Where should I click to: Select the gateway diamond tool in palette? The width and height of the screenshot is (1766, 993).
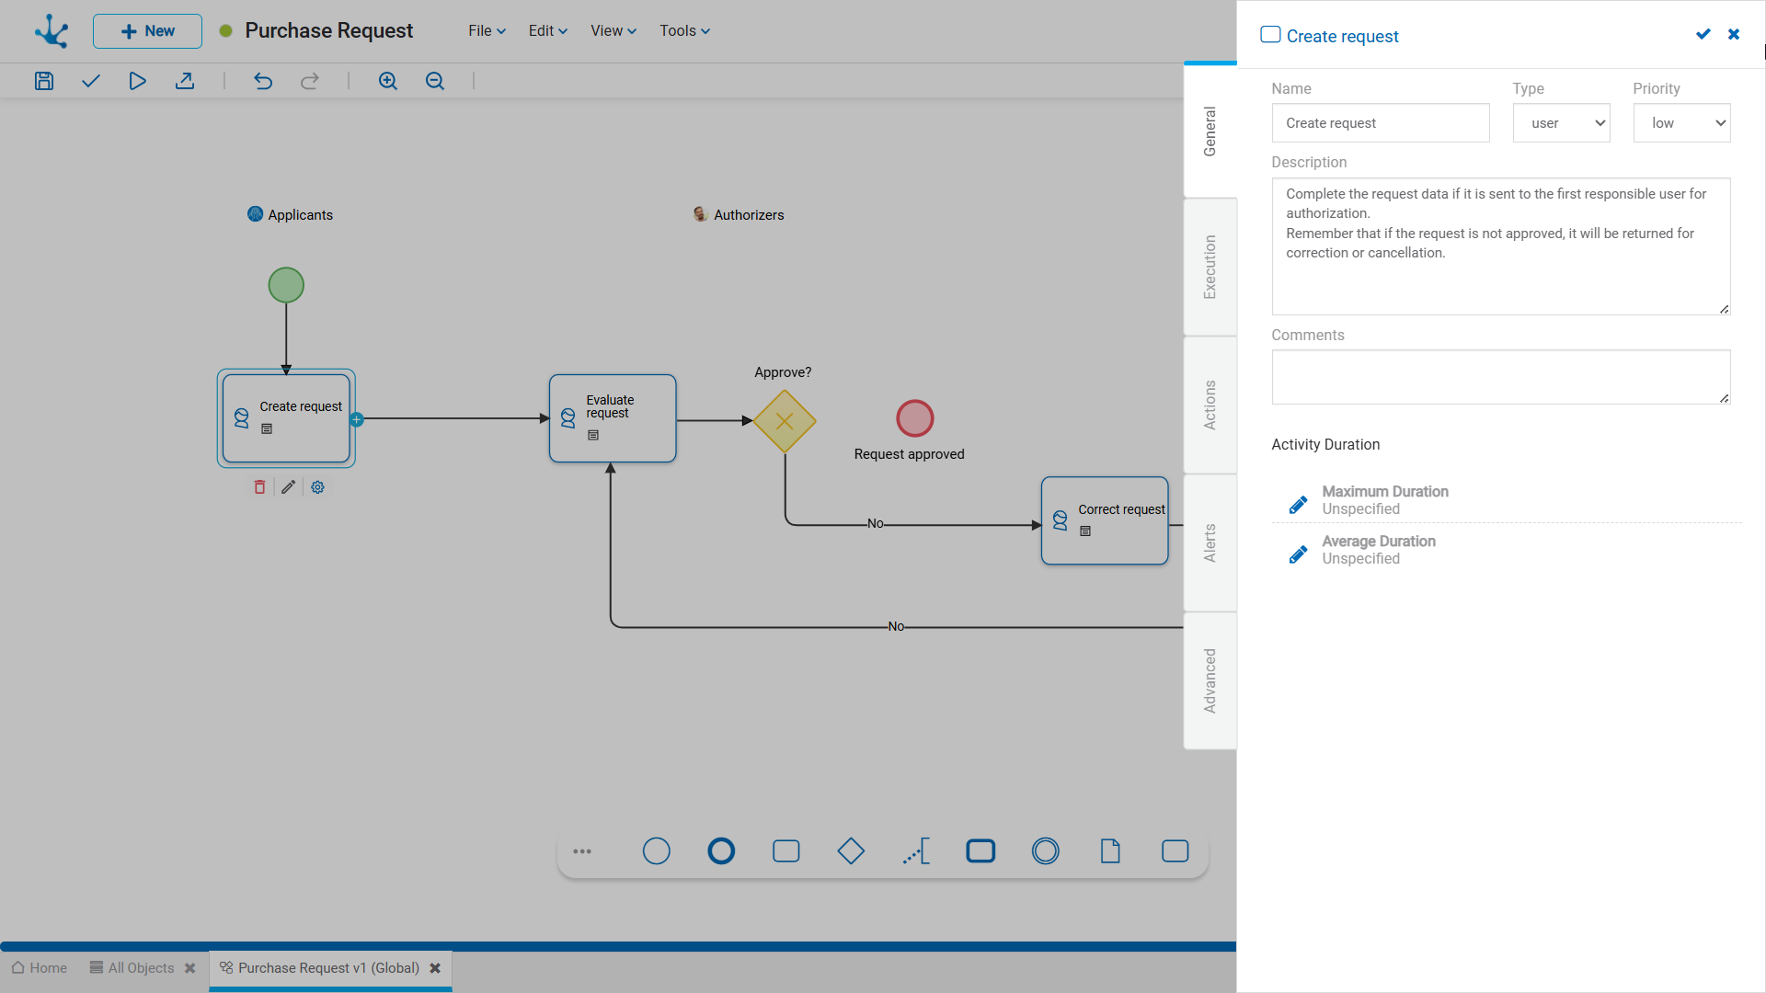(851, 851)
